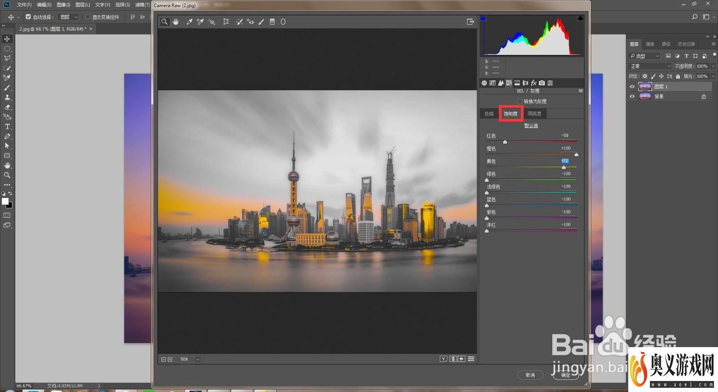This screenshot has width=718, height=392.
Task: Toggle shadow clipping warning in histogram
Action: click(483, 18)
